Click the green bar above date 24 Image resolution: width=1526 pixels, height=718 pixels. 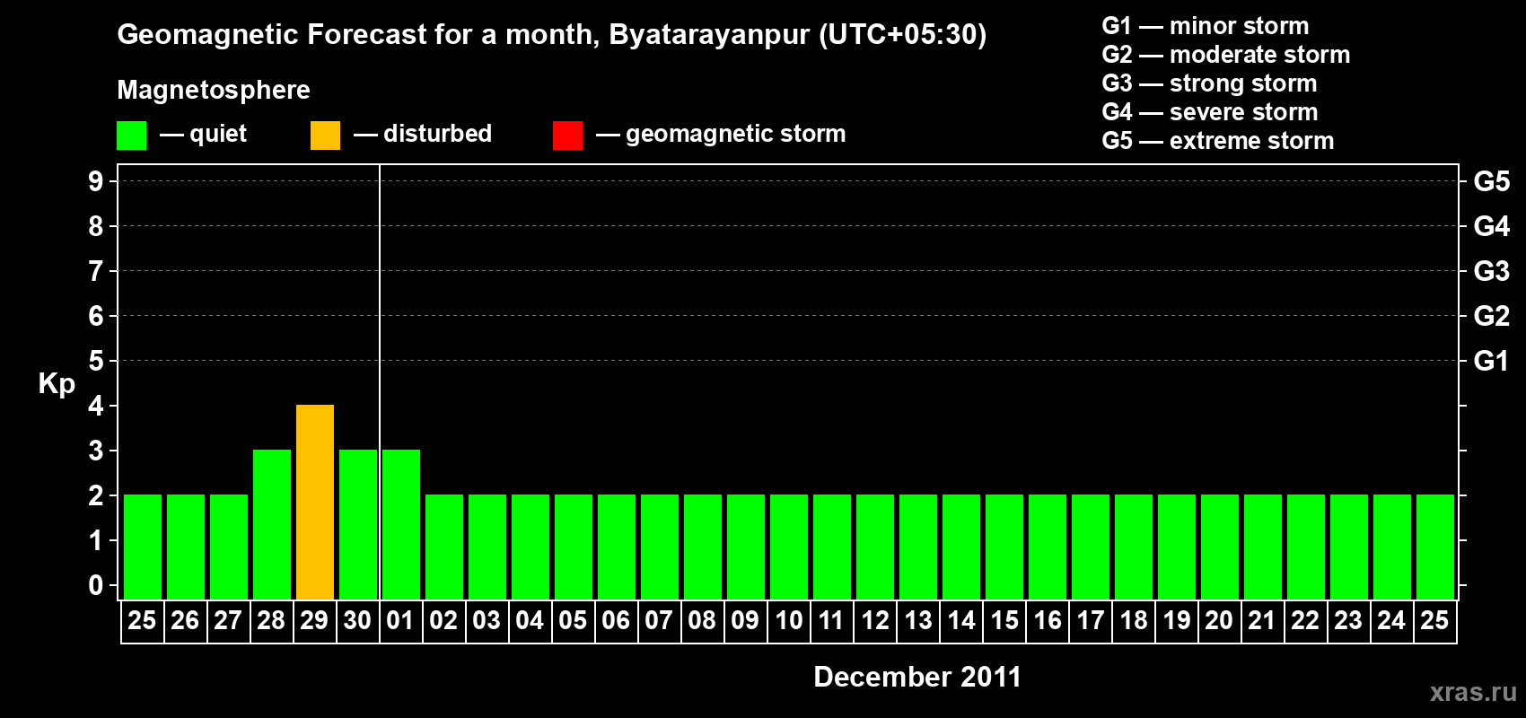click(x=1392, y=547)
